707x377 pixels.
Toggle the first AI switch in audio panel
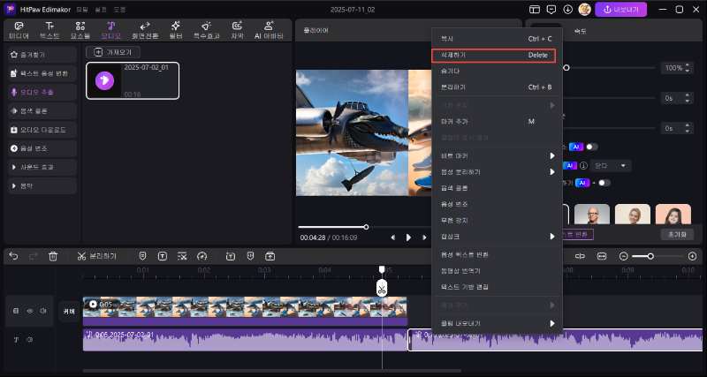(x=591, y=147)
